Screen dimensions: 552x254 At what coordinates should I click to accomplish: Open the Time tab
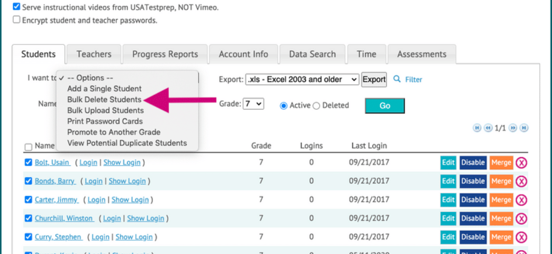366,54
